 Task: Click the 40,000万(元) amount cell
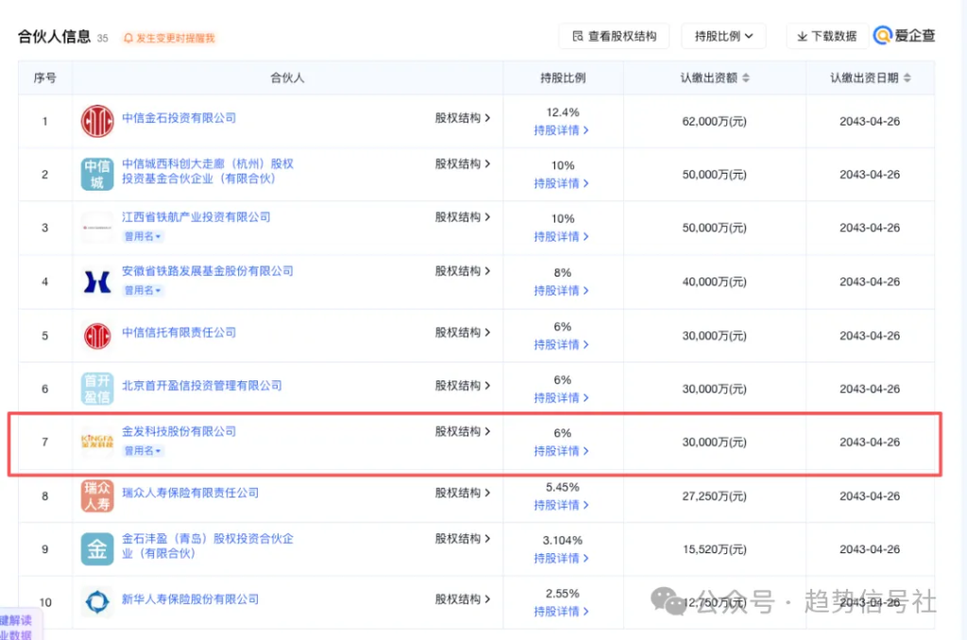(x=714, y=282)
